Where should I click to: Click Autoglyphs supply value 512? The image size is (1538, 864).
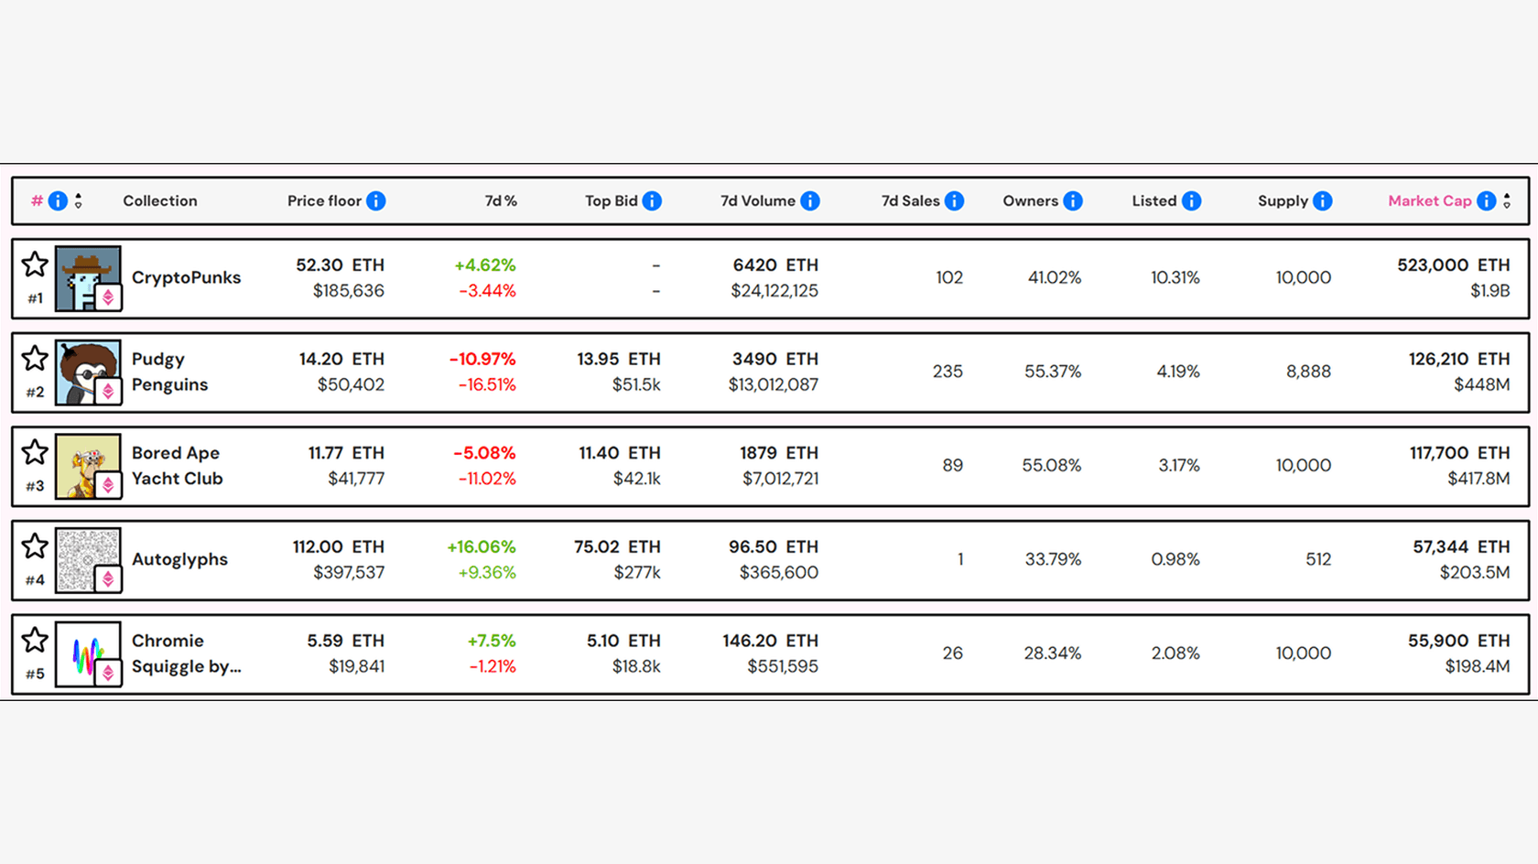(1318, 559)
